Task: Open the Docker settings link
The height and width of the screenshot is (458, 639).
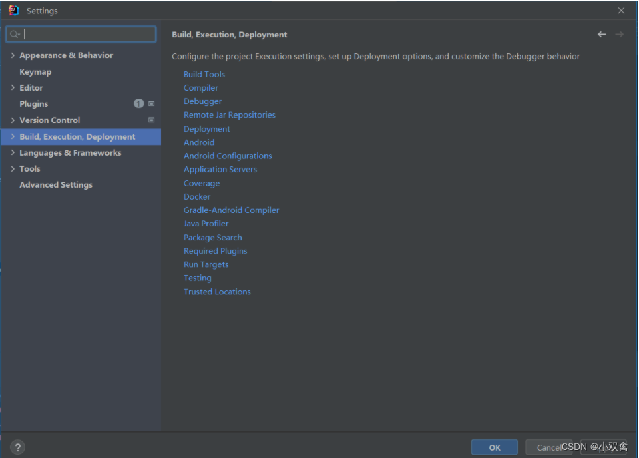Action: click(196, 196)
